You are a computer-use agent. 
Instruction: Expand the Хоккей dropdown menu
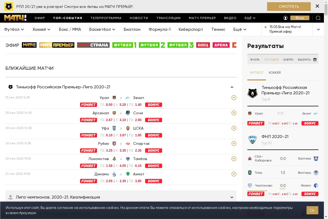(42, 29)
